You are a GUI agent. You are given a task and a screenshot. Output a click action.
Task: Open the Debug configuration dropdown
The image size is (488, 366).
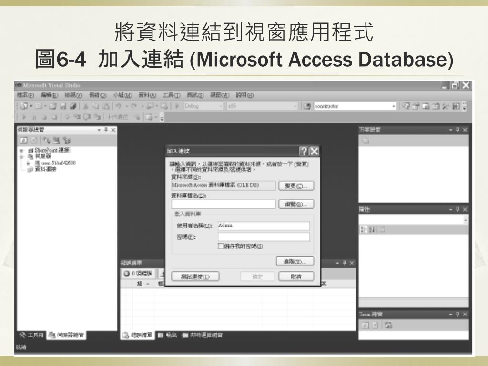point(204,106)
